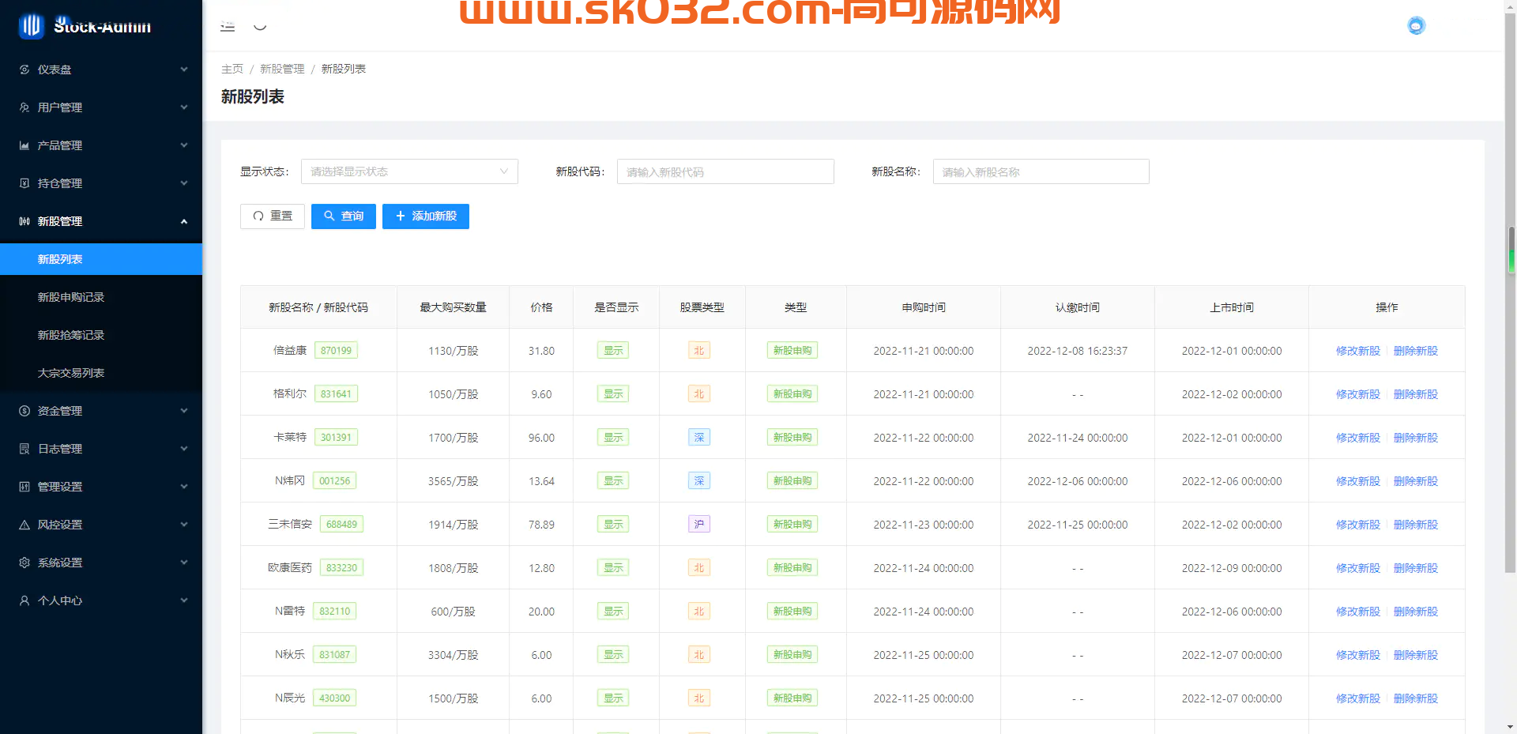Click the 新股管理 breadcrumb
The image size is (1517, 734).
[282, 69]
